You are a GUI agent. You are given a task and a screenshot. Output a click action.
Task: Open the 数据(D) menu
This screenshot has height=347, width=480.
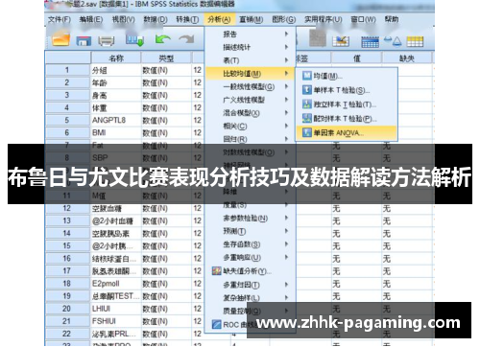pyautogui.click(x=156, y=19)
